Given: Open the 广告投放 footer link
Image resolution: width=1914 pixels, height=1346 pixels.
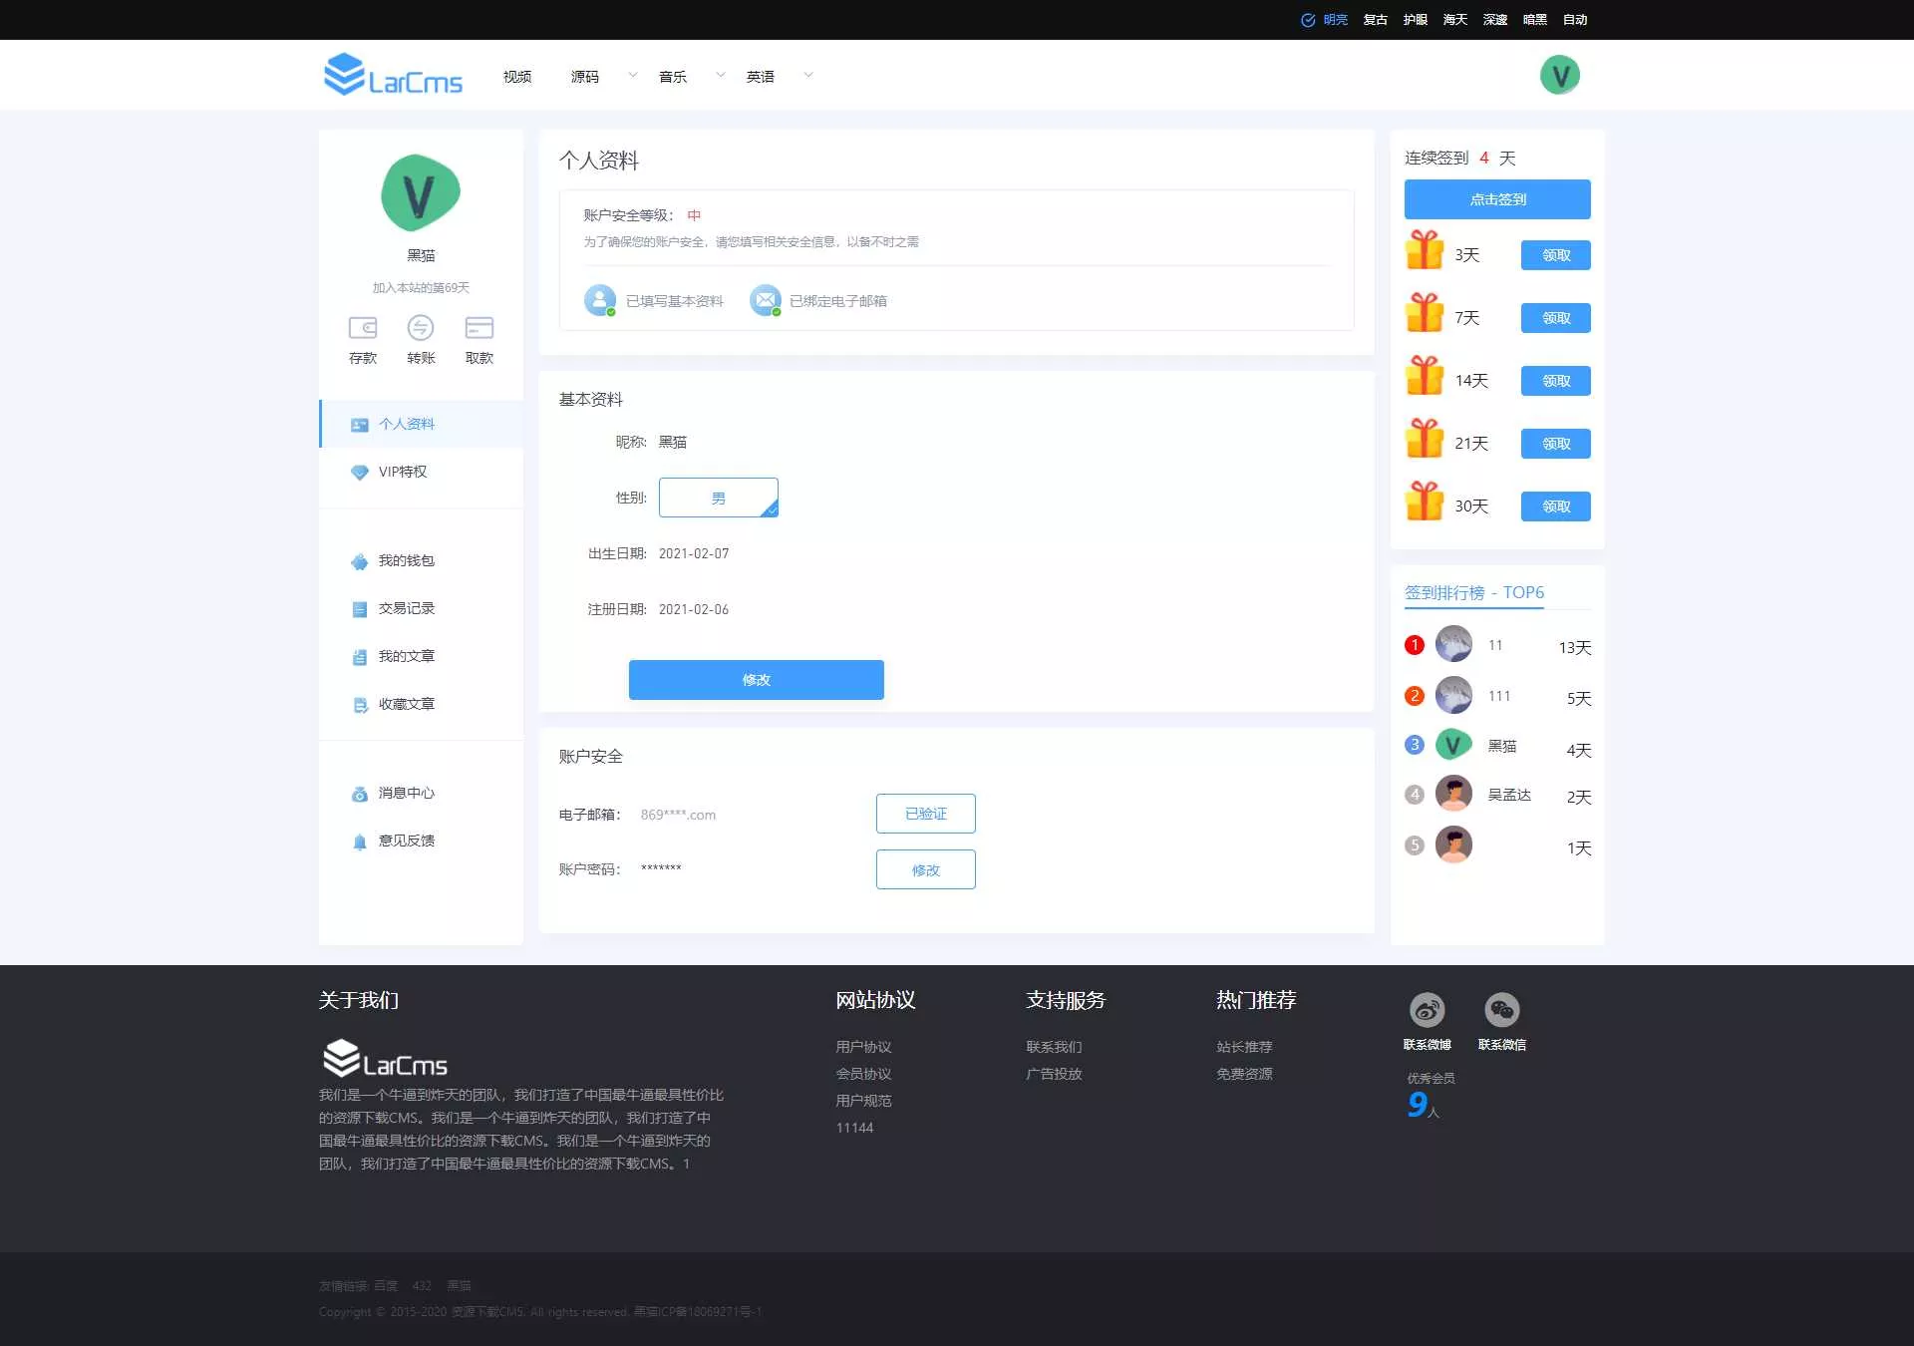Looking at the screenshot, I should pyautogui.click(x=1054, y=1074).
